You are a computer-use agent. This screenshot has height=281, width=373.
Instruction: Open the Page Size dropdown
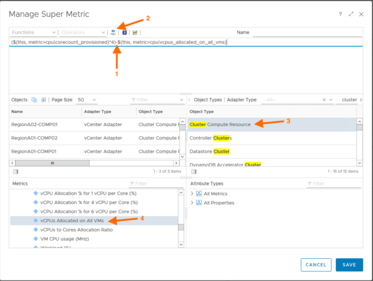pyautogui.click(x=87, y=100)
